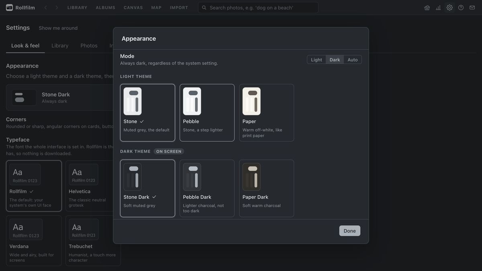Select the Paper light theme card
The height and width of the screenshot is (271, 482).
pyautogui.click(x=266, y=113)
